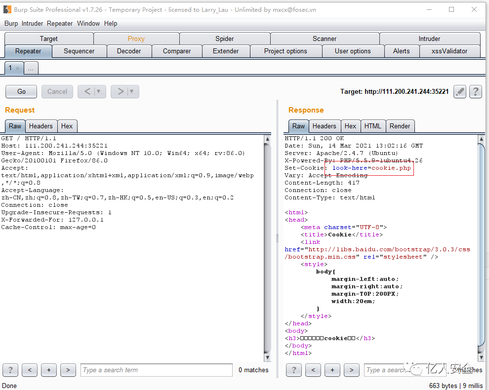Image resolution: width=489 pixels, height=390 pixels.
Task: Show response Render view tab
Action: [x=400, y=126]
